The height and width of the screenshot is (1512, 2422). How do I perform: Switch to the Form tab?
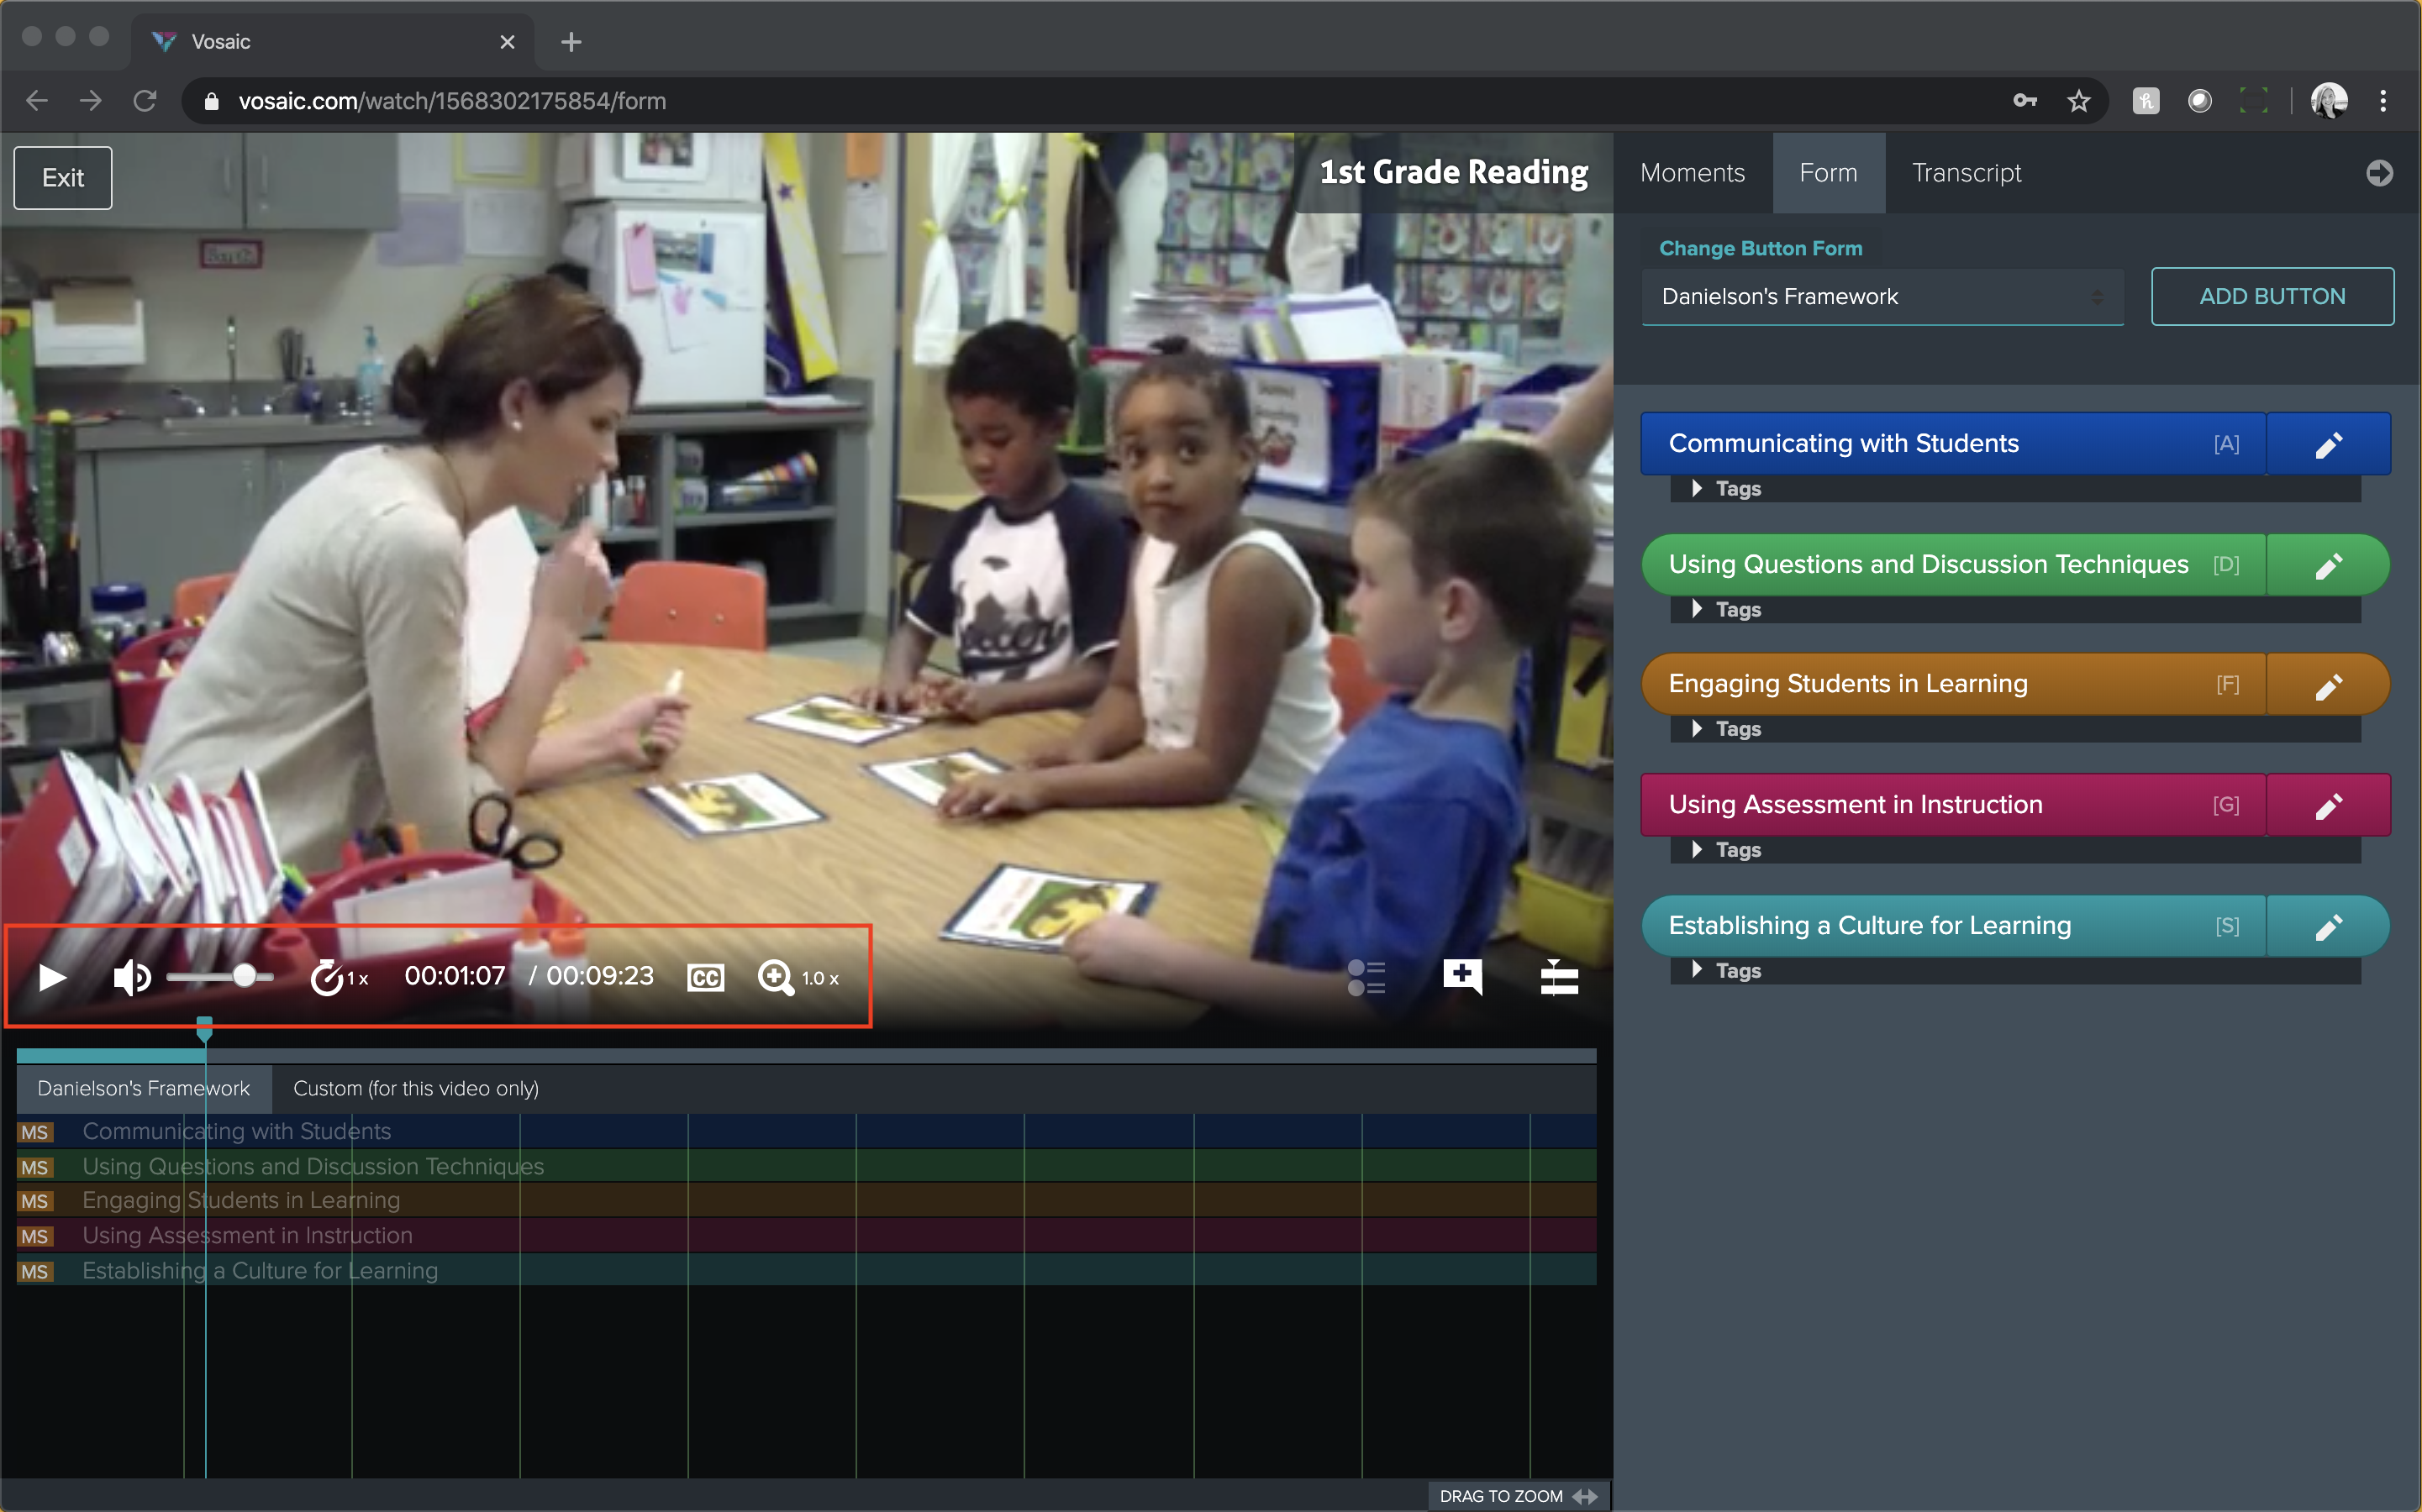tap(1828, 173)
